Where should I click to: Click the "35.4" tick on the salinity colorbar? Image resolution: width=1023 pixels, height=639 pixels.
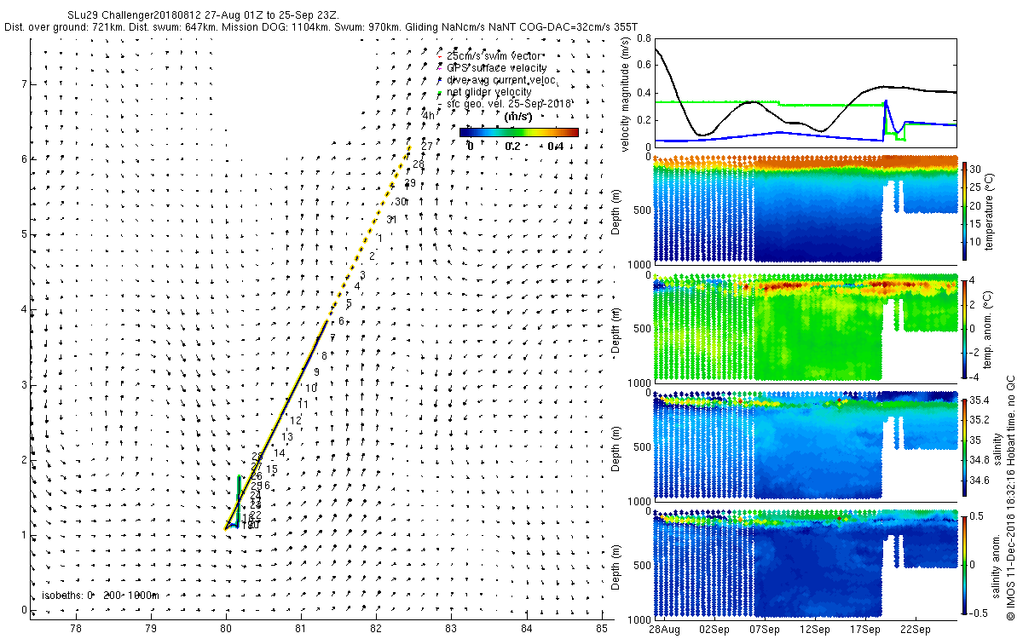[980, 400]
